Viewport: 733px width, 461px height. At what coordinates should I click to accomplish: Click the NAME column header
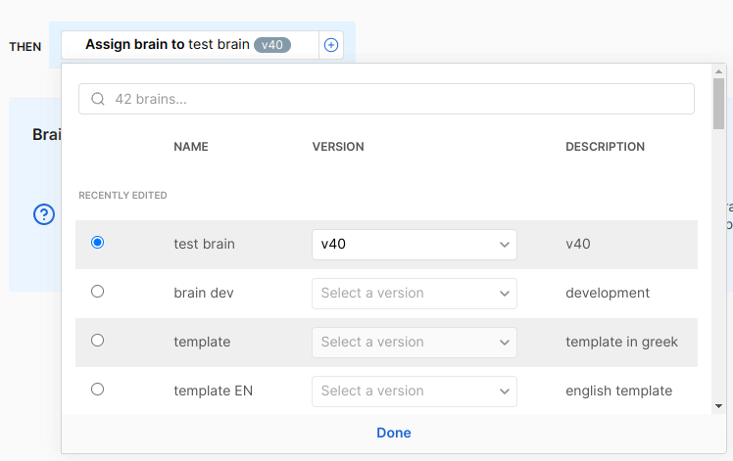pos(191,147)
